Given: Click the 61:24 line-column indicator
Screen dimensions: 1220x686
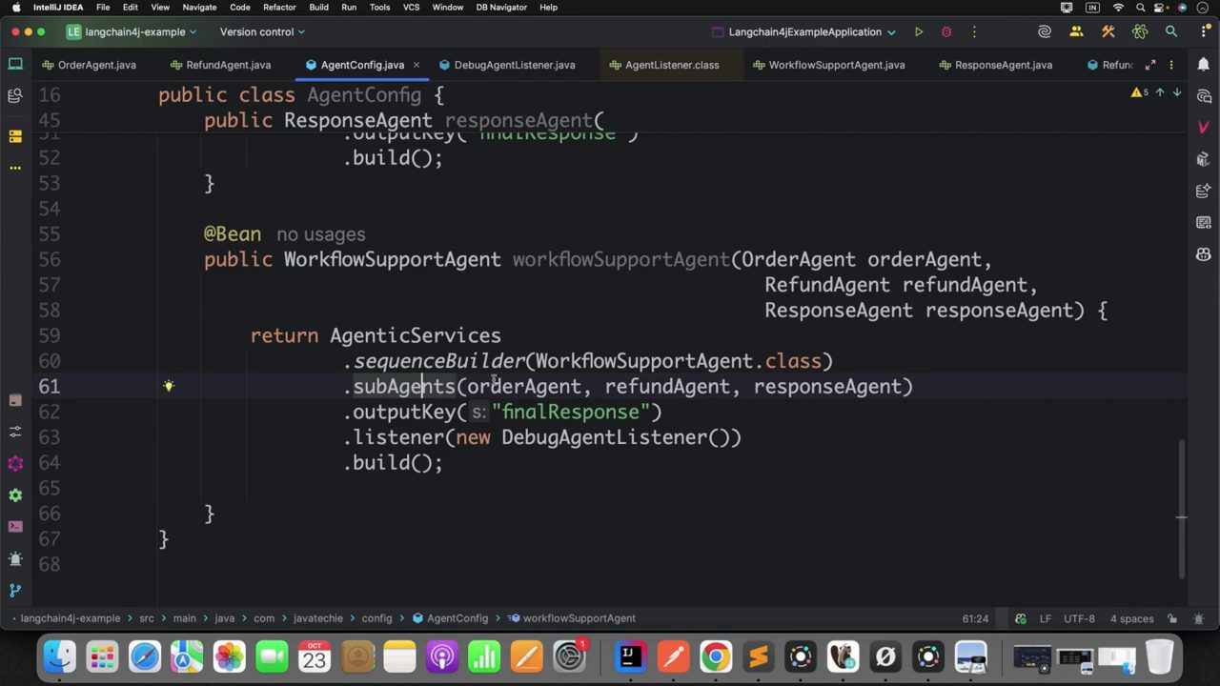Looking at the screenshot, I should [x=975, y=618].
